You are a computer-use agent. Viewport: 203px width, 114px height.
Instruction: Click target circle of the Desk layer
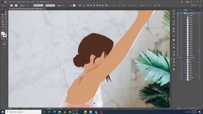pyautogui.click(x=199, y=64)
